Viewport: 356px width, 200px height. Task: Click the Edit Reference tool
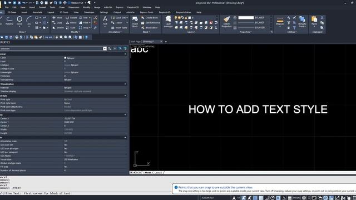click(151, 23)
